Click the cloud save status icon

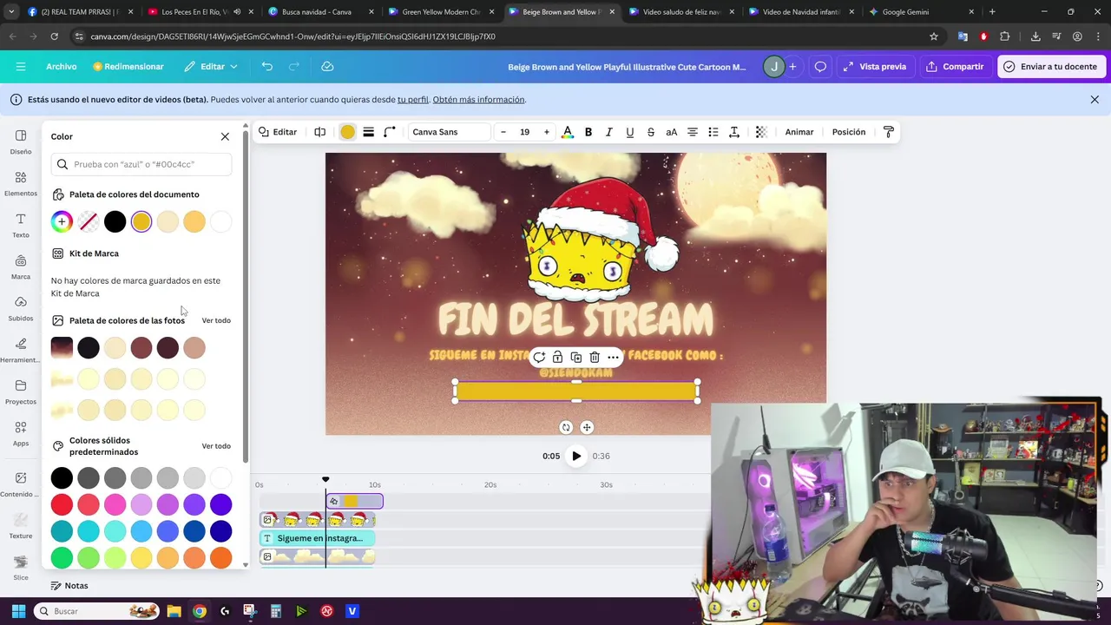pyautogui.click(x=327, y=67)
